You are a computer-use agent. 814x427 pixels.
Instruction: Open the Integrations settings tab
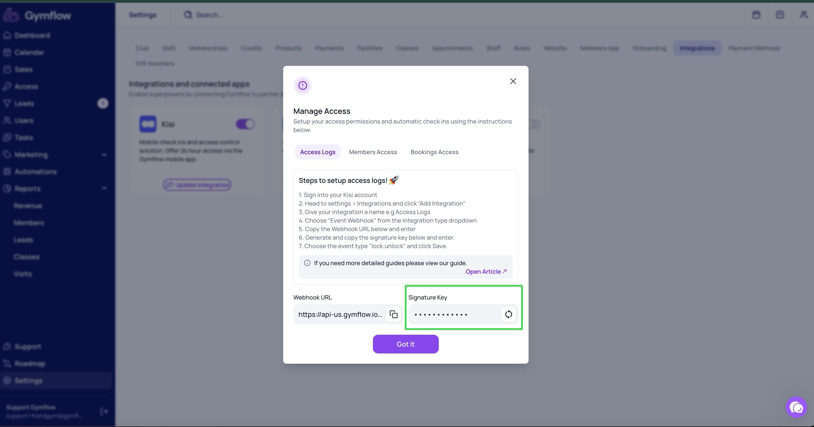click(x=697, y=48)
